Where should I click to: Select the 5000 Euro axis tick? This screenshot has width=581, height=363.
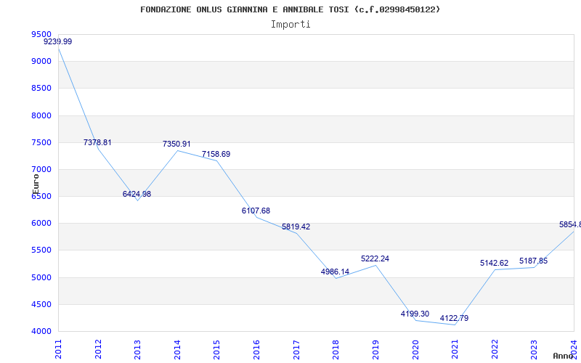coord(41,277)
